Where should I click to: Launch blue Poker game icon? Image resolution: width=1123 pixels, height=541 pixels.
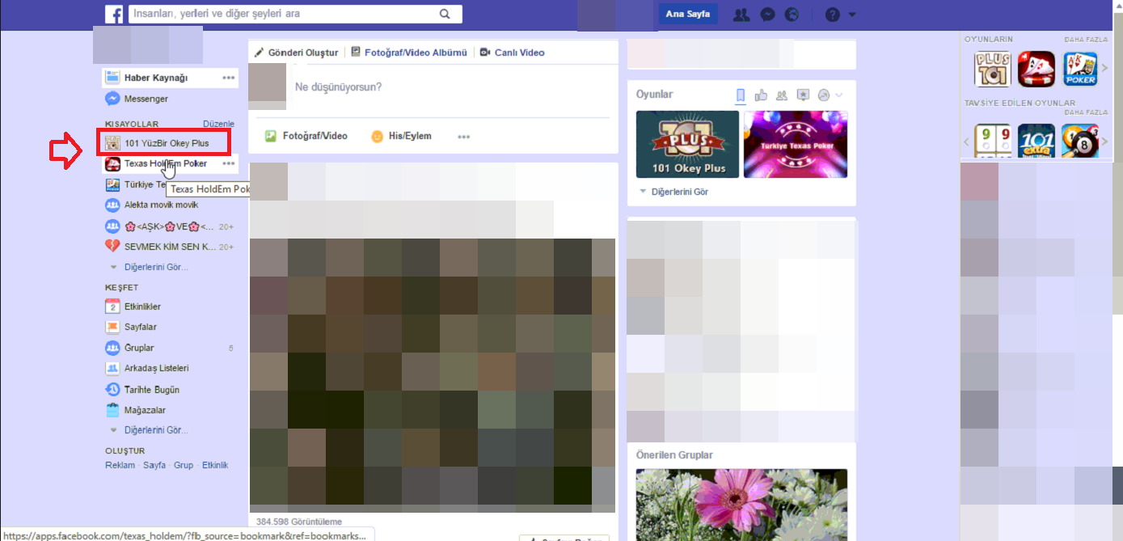1080,69
